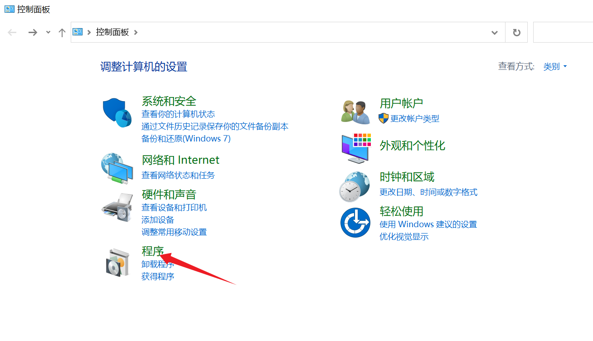
Task: Expand the address bar history dropdown
Action: 495,33
